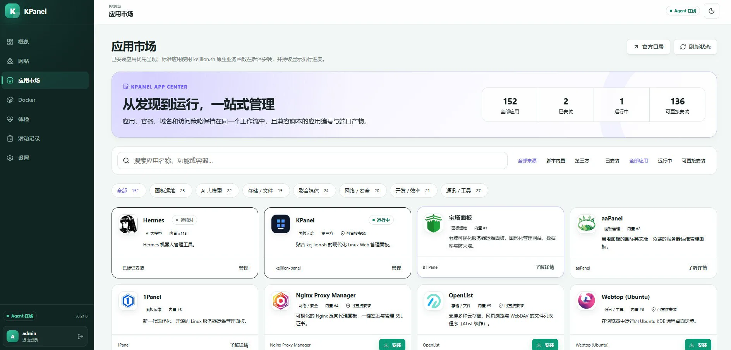Toggle dark mode moon icon
The width and height of the screenshot is (731, 350).
pos(712,11)
